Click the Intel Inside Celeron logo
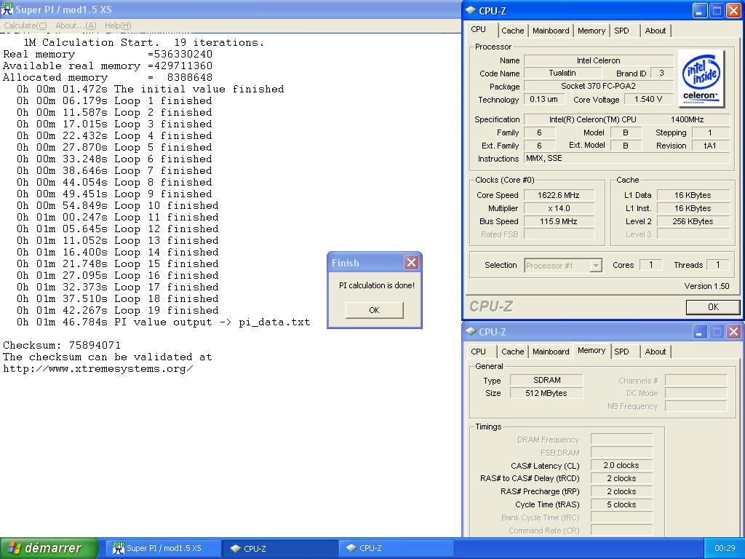This screenshot has height=559, width=745. [x=701, y=79]
